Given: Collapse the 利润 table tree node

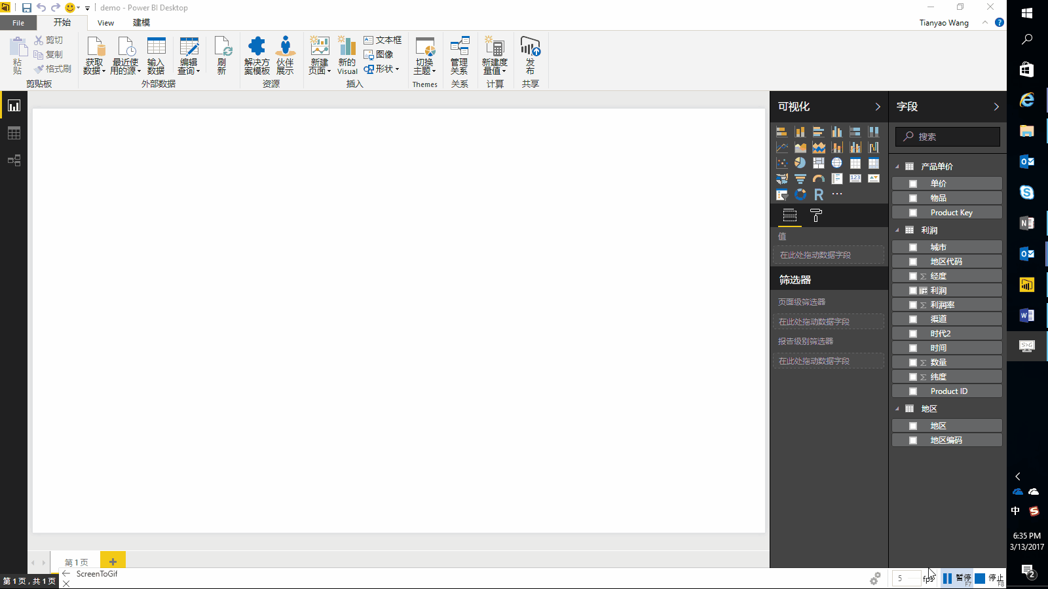Looking at the screenshot, I should (x=897, y=230).
